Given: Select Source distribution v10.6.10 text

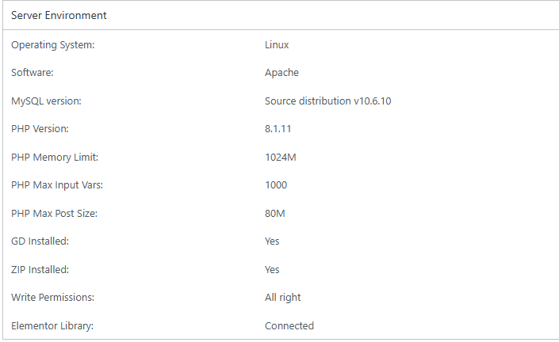Looking at the screenshot, I should (x=328, y=101).
